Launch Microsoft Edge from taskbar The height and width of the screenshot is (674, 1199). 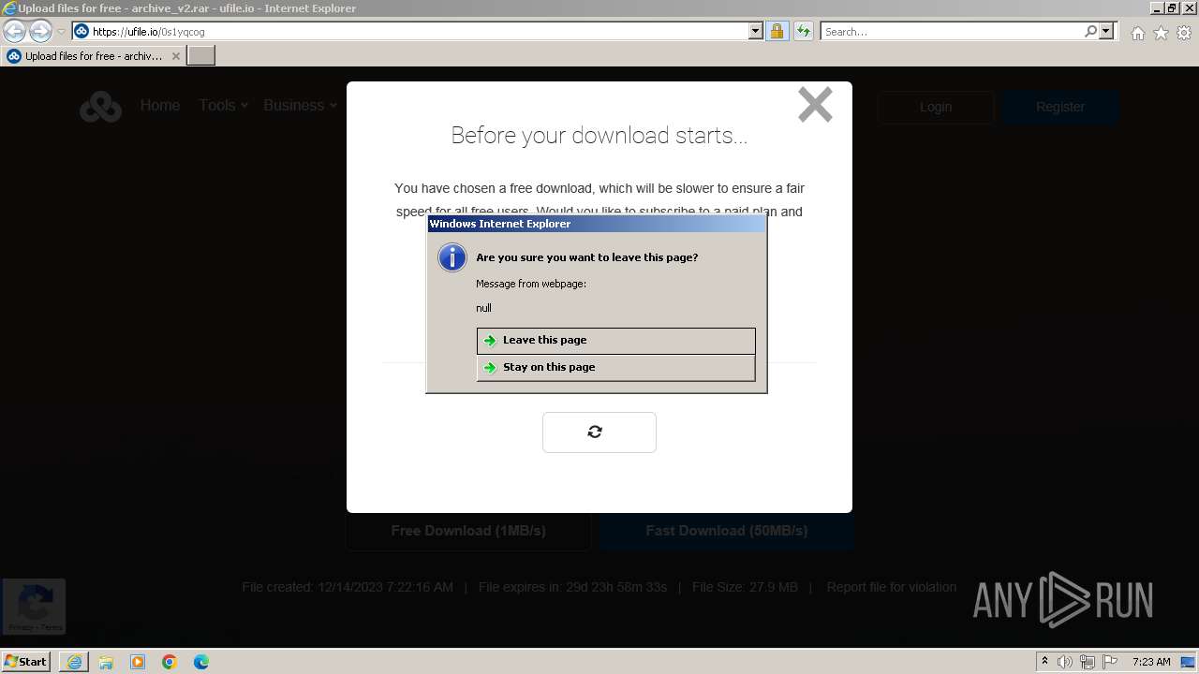point(201,662)
